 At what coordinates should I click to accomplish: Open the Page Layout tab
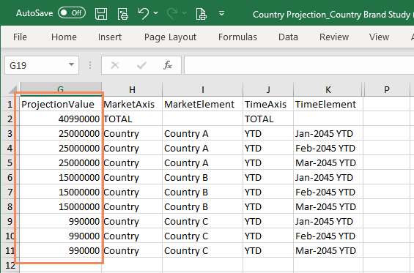point(170,37)
